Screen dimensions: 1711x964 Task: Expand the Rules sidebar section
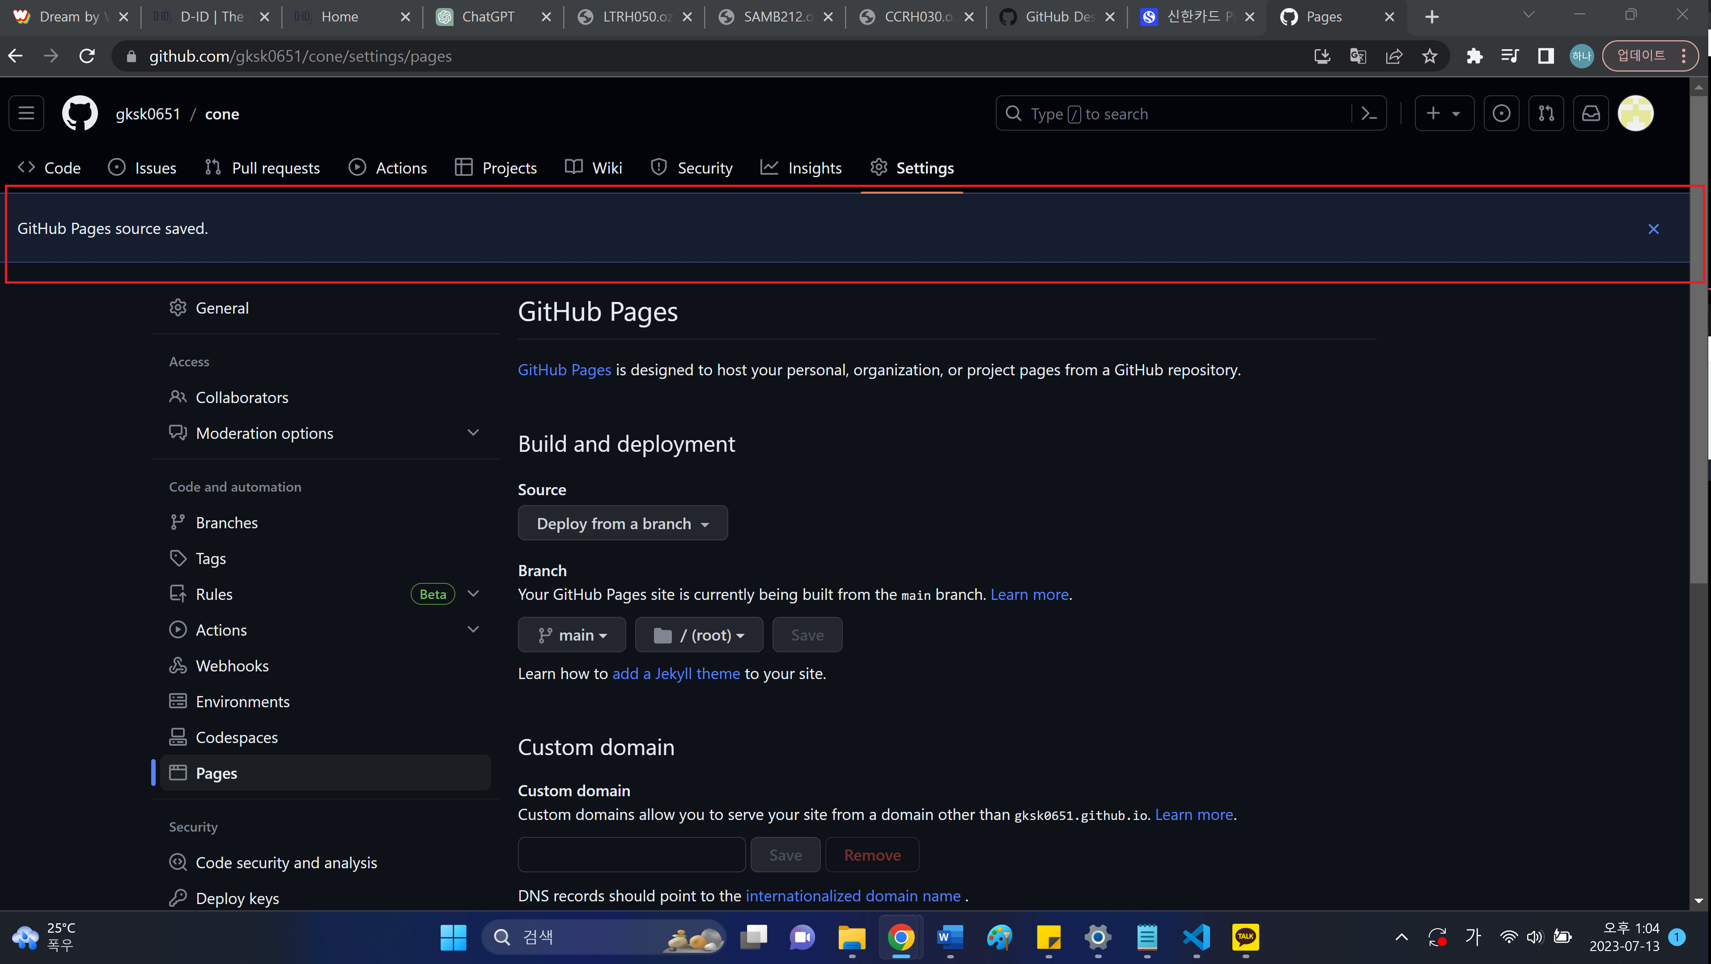pos(473,594)
